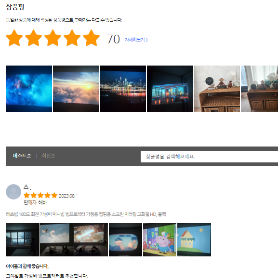Click review headline 아이들과 함께 좋습니다.
Screen dimensions: 278x280
click(x=27, y=266)
